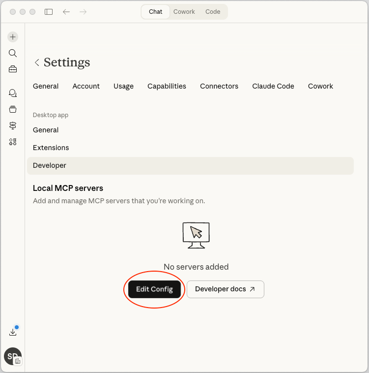Click the No servers added text
The image size is (369, 373).
tap(196, 267)
